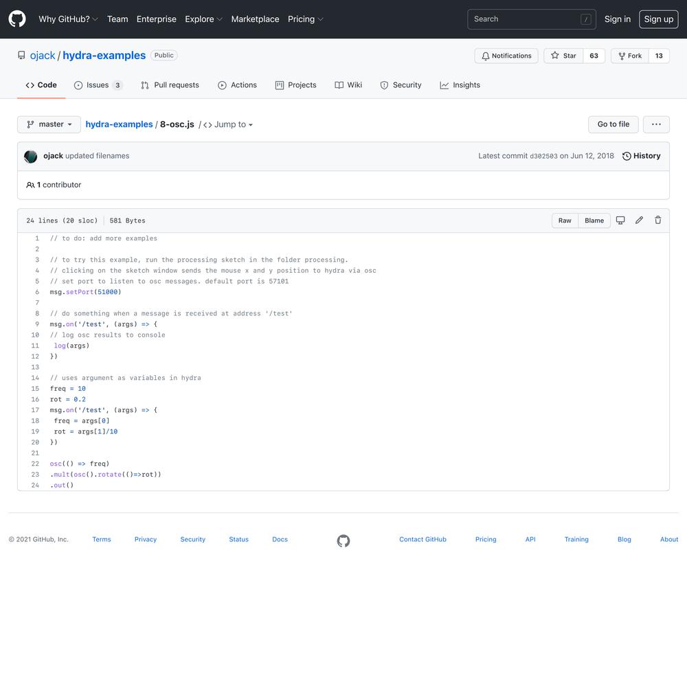Switch to the Pull requests tab
Image resolution: width=687 pixels, height=687 pixels.
click(170, 85)
